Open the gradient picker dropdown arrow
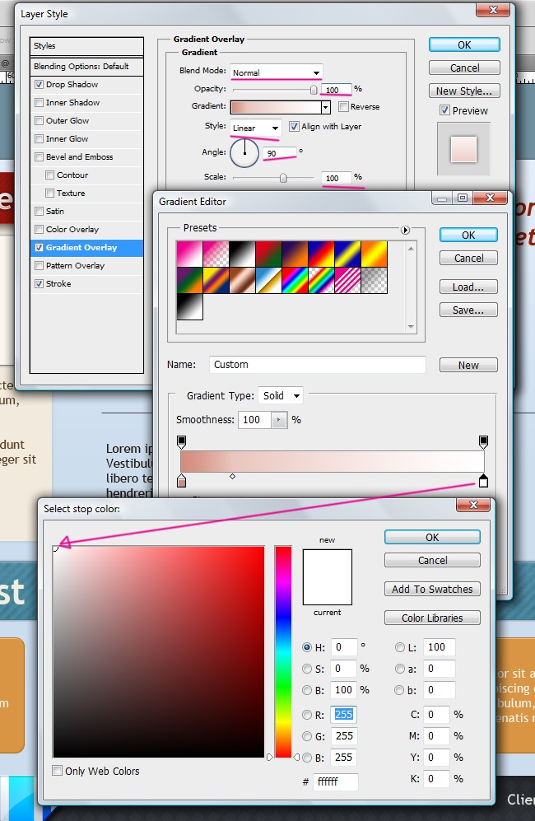This screenshot has width=535, height=821. 325,107
